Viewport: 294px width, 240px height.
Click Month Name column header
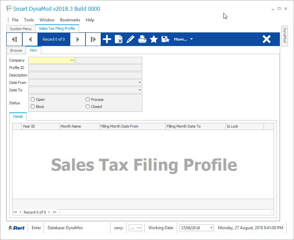pos(79,126)
